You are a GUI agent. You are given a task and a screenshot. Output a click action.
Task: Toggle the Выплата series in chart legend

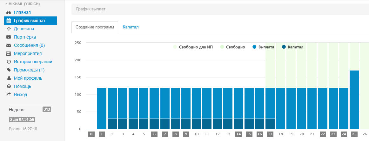pyautogui.click(x=263, y=47)
